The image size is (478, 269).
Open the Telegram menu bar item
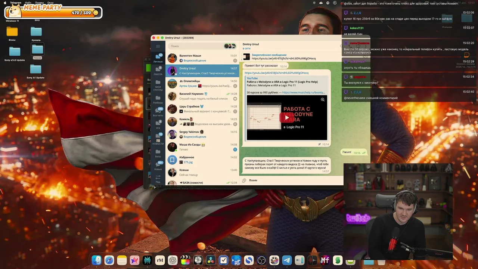pyautogui.click(x=16, y=3)
